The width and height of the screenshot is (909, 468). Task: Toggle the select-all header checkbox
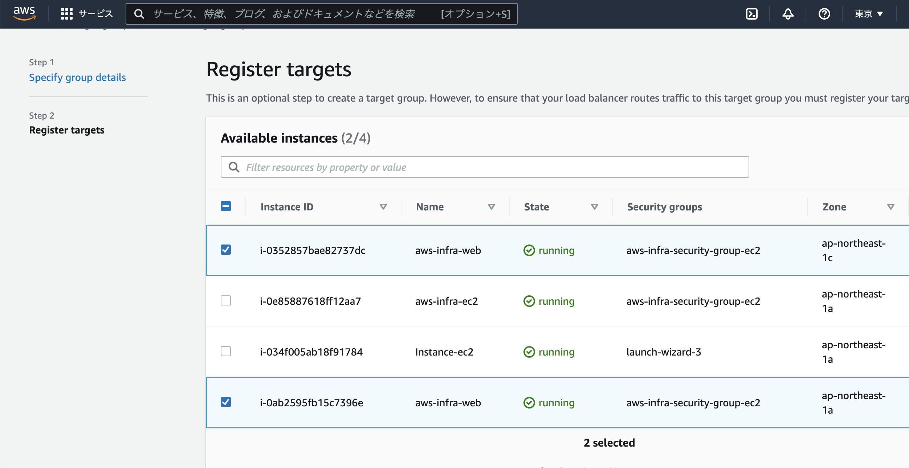click(226, 206)
